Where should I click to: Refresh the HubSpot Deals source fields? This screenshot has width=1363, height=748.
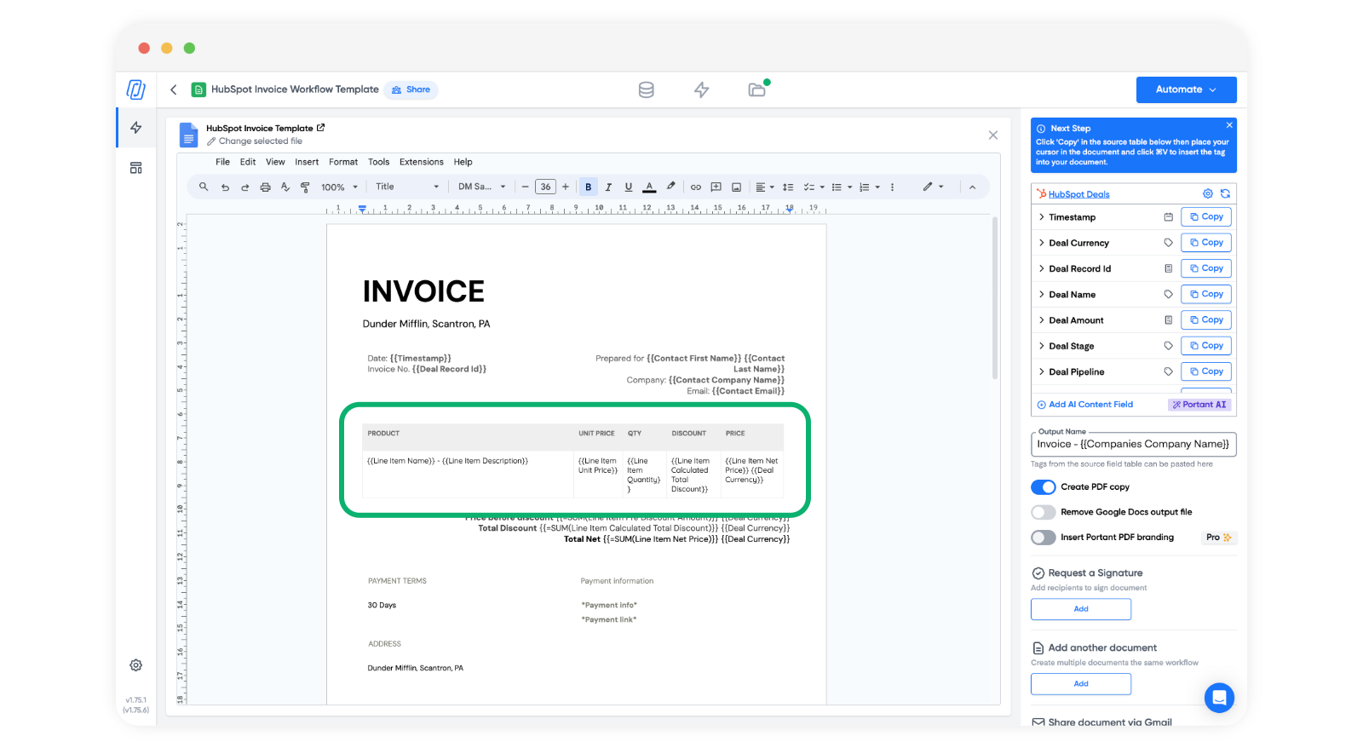(1225, 193)
